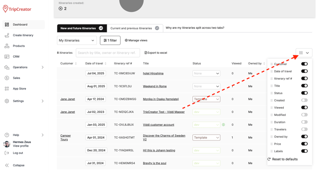The image size is (319, 173).
Task: Open Why are my itineraries split link
Action: (195, 28)
